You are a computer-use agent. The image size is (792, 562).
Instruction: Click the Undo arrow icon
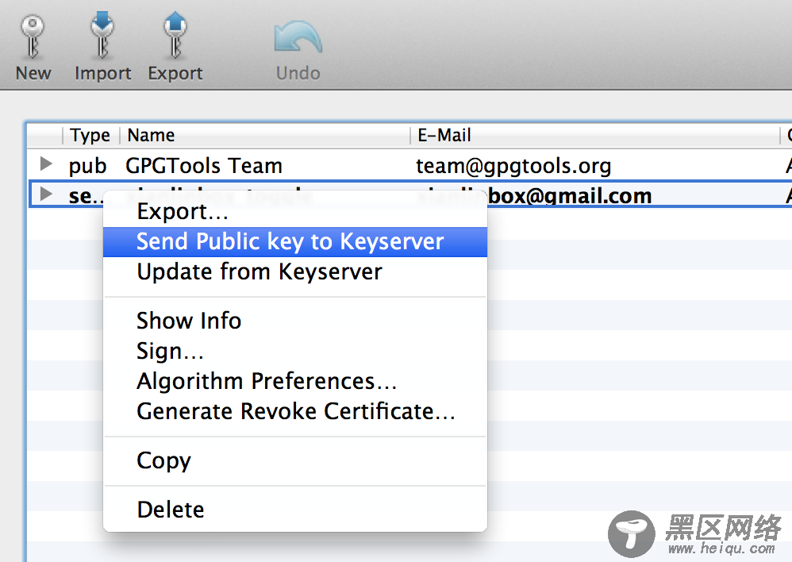click(298, 37)
